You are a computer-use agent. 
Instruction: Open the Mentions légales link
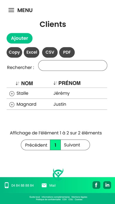[x=79, y=197]
